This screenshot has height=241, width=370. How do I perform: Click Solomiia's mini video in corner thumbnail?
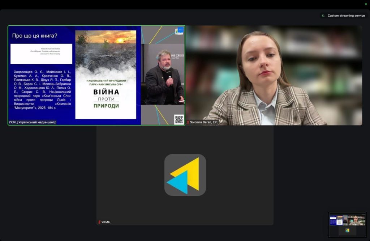pyautogui.click(x=356, y=220)
